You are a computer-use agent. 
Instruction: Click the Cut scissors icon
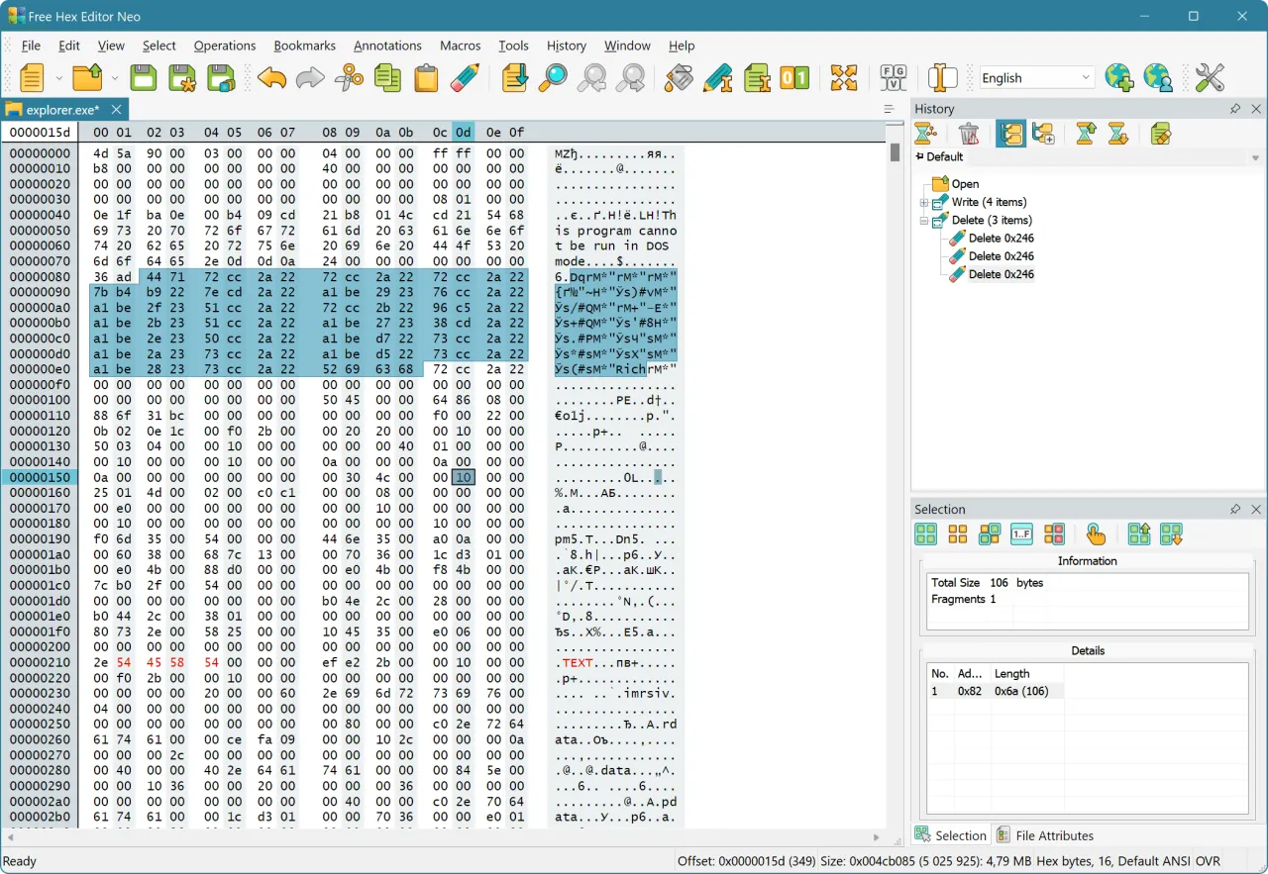(349, 78)
